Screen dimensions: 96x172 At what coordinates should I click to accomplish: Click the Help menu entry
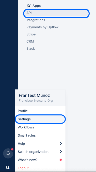(40, 144)
